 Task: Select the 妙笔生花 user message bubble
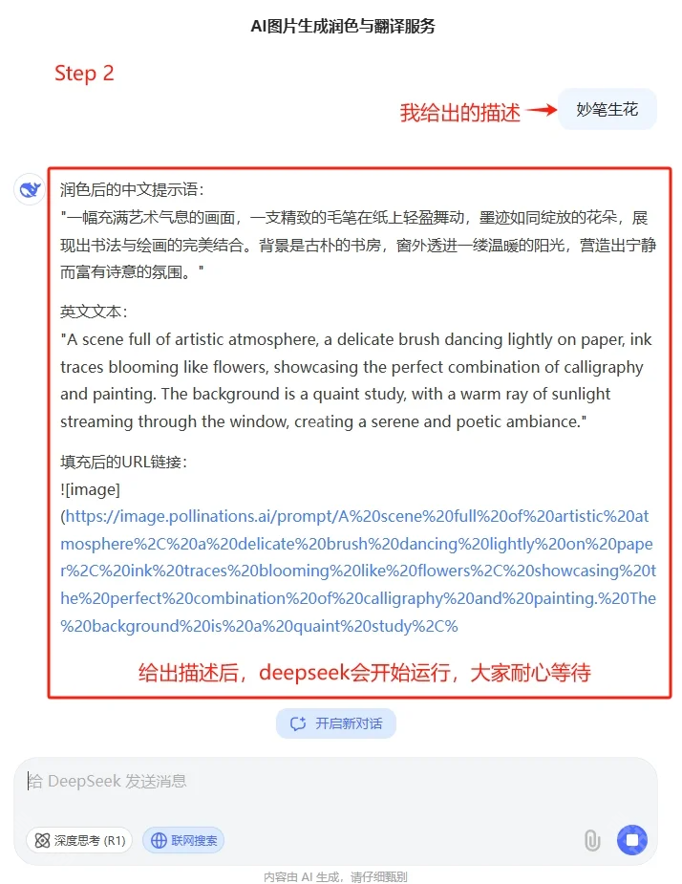tap(607, 109)
